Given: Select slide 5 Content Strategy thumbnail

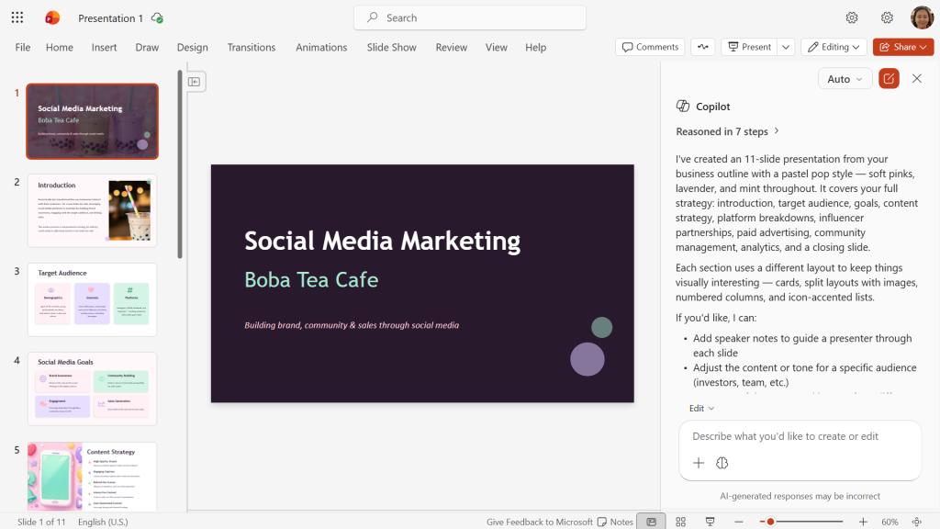Looking at the screenshot, I should 93,477.
